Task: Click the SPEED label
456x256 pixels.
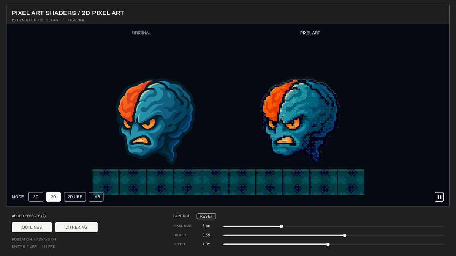Action: pos(179,244)
